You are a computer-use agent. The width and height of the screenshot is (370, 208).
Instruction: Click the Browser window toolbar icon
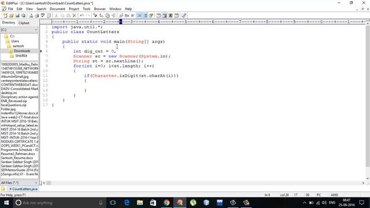158,16
